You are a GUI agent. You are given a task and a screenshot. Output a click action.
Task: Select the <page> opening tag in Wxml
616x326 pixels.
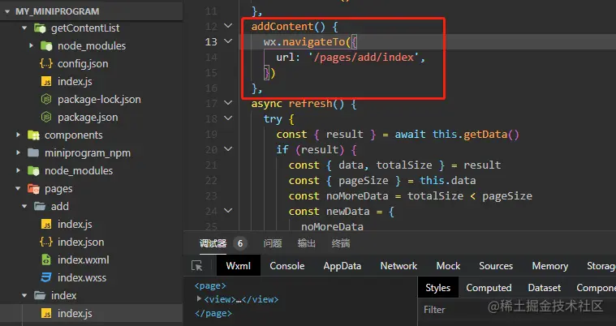click(210, 285)
